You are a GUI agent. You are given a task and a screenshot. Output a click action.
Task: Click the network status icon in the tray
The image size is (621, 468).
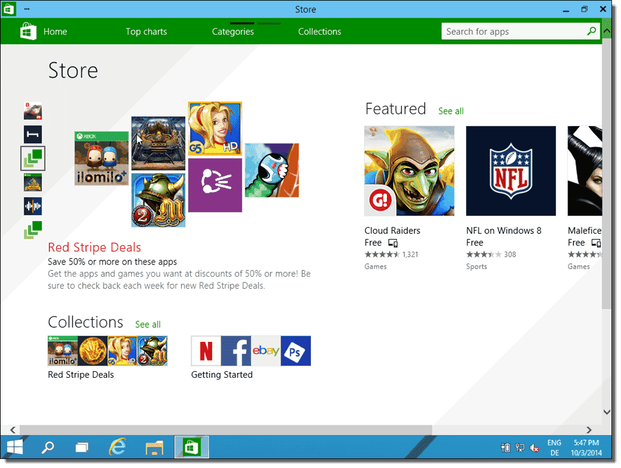click(x=519, y=448)
